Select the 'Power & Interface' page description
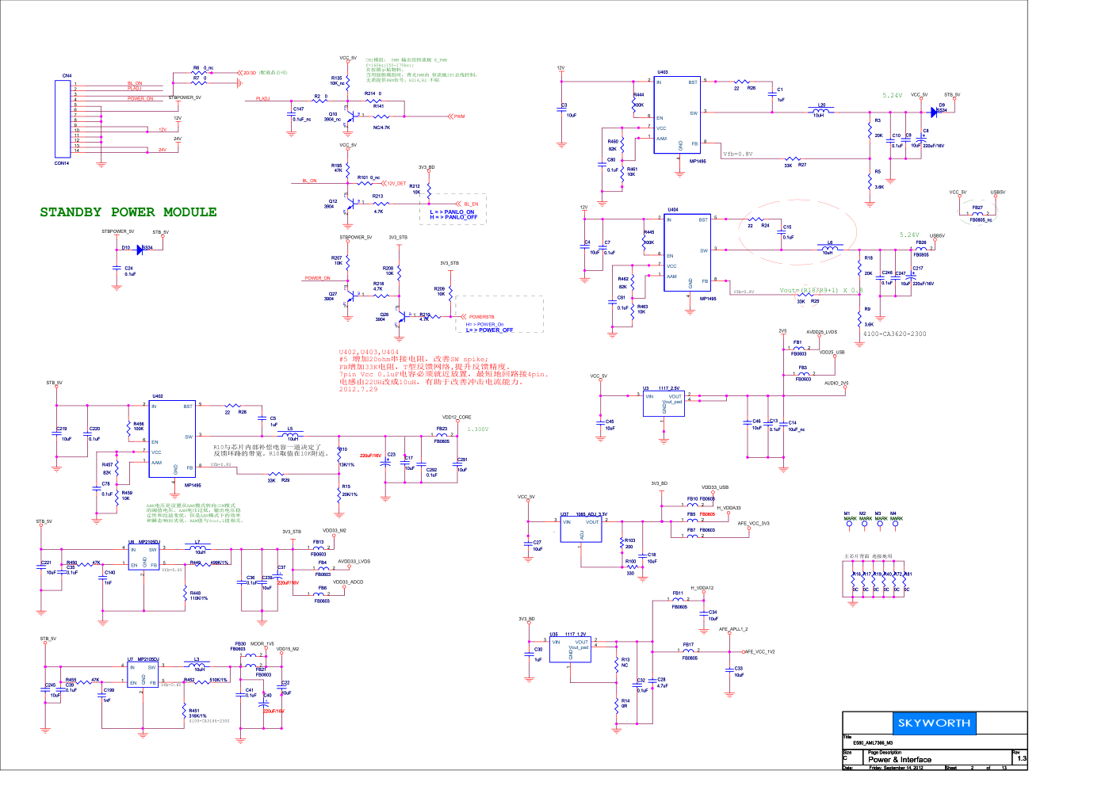This screenshot has height=786, width=1113. point(900,760)
